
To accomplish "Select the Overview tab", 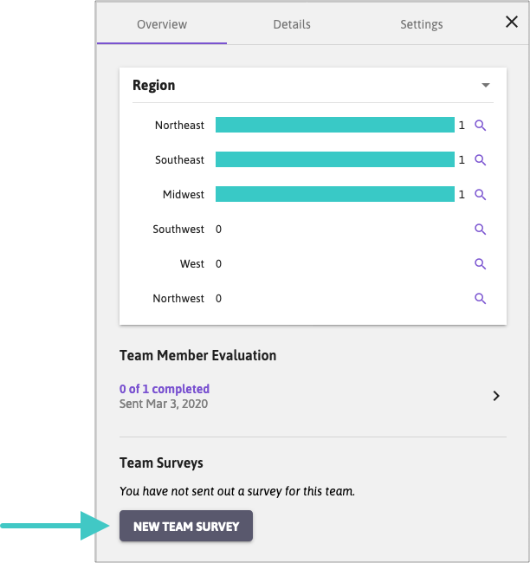I will [162, 24].
